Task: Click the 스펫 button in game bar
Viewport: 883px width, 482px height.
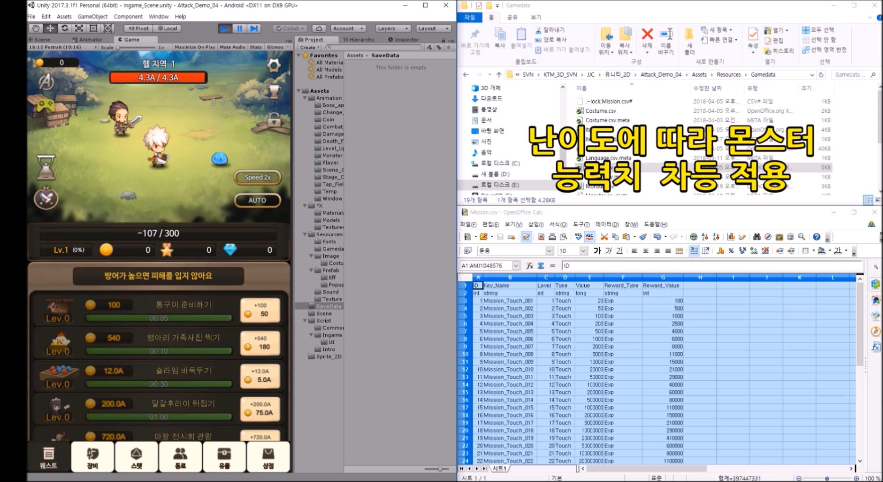Action: coord(136,457)
